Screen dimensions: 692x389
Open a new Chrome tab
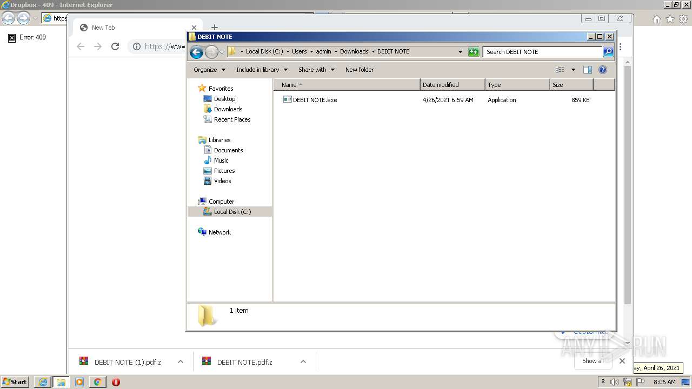tap(215, 28)
